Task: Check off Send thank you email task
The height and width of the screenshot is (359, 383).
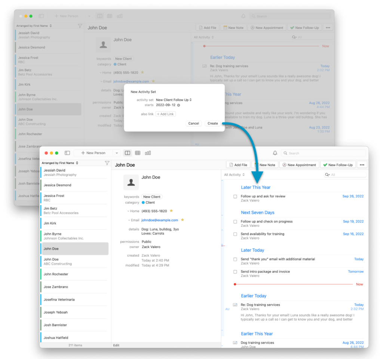Action: pyautogui.click(x=235, y=259)
